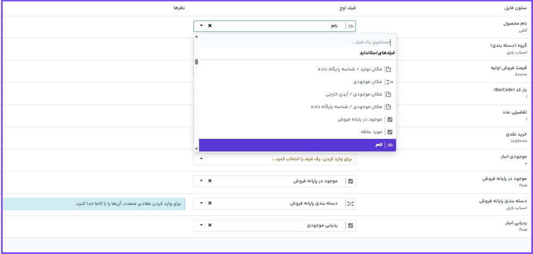
Task: Clear the selected نام field with X
Action: tap(210, 26)
